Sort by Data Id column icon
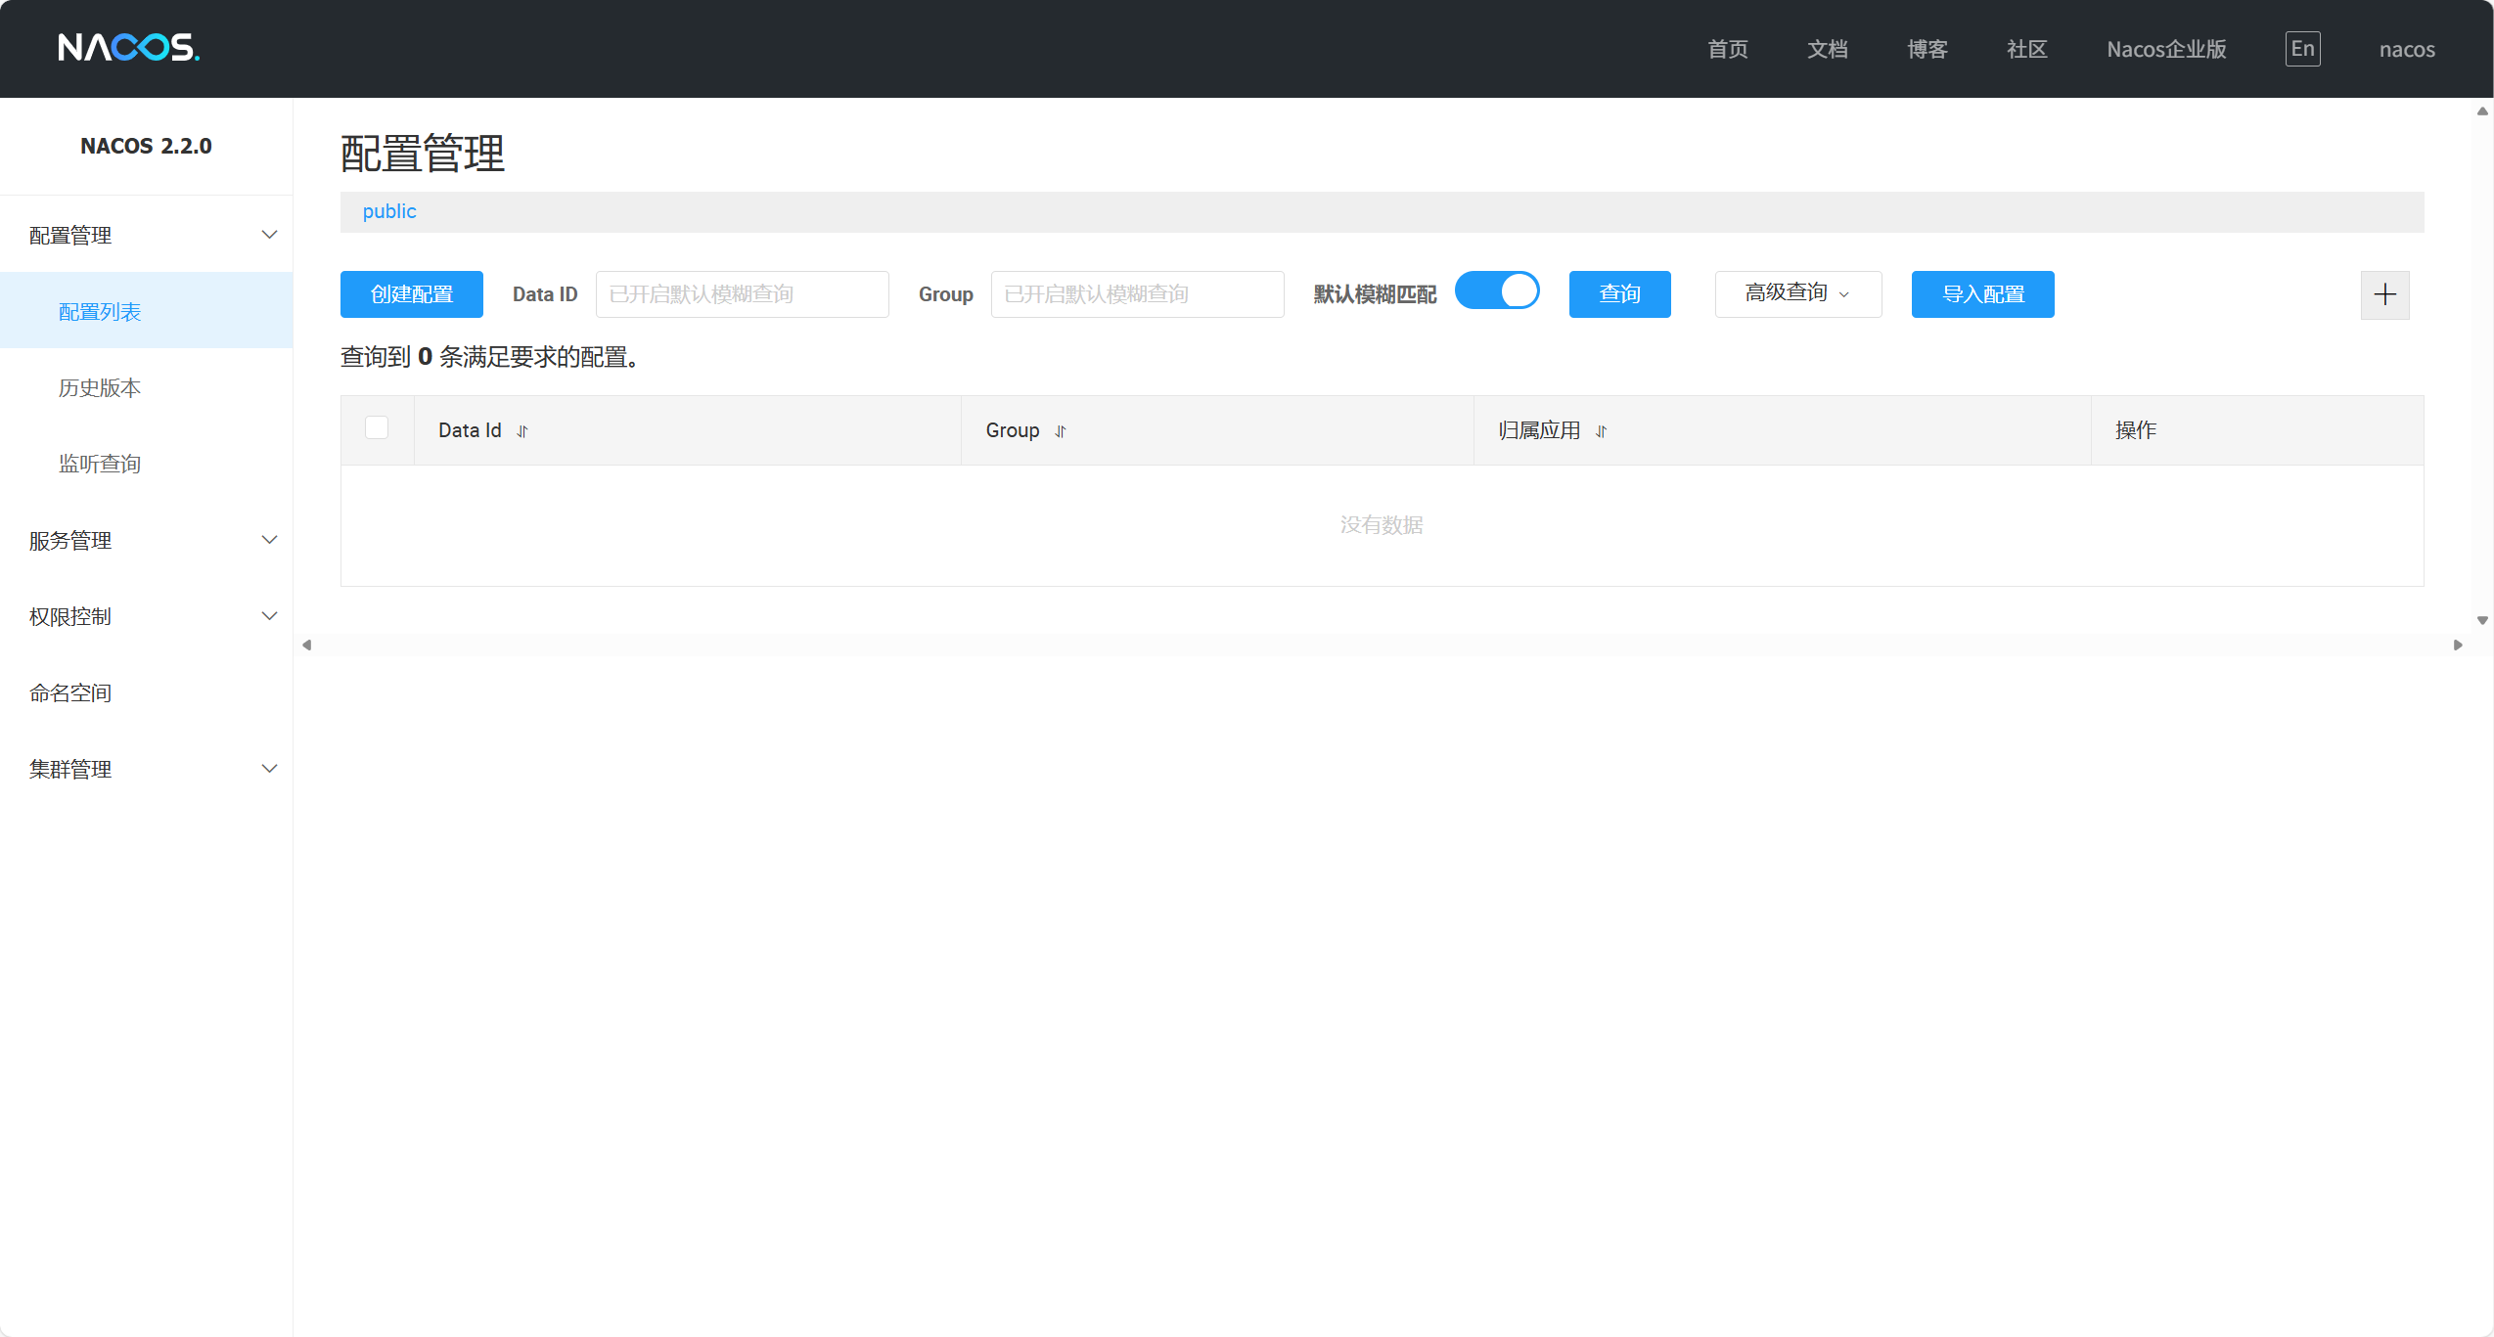Screen dimensions: 2494x1337 coord(522,431)
